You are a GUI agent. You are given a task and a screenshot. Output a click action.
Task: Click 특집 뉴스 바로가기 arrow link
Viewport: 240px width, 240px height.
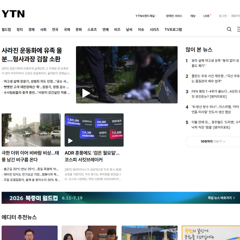tap(221, 198)
